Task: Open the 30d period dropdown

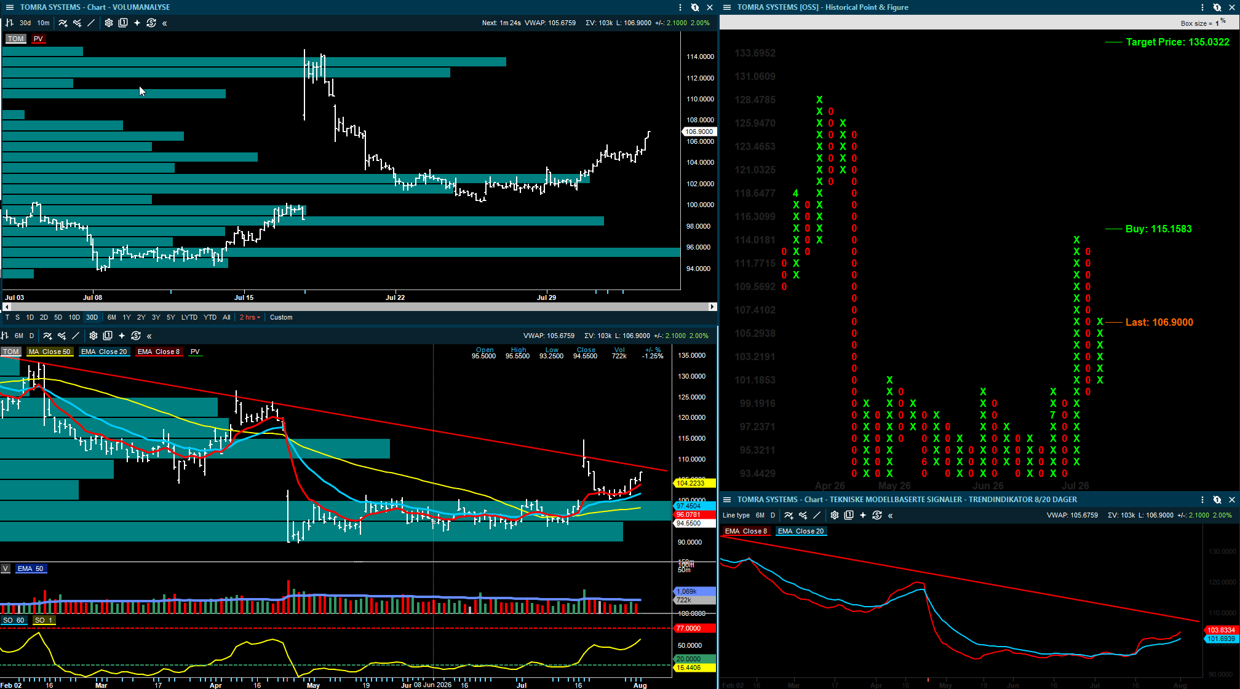Action: (25, 23)
